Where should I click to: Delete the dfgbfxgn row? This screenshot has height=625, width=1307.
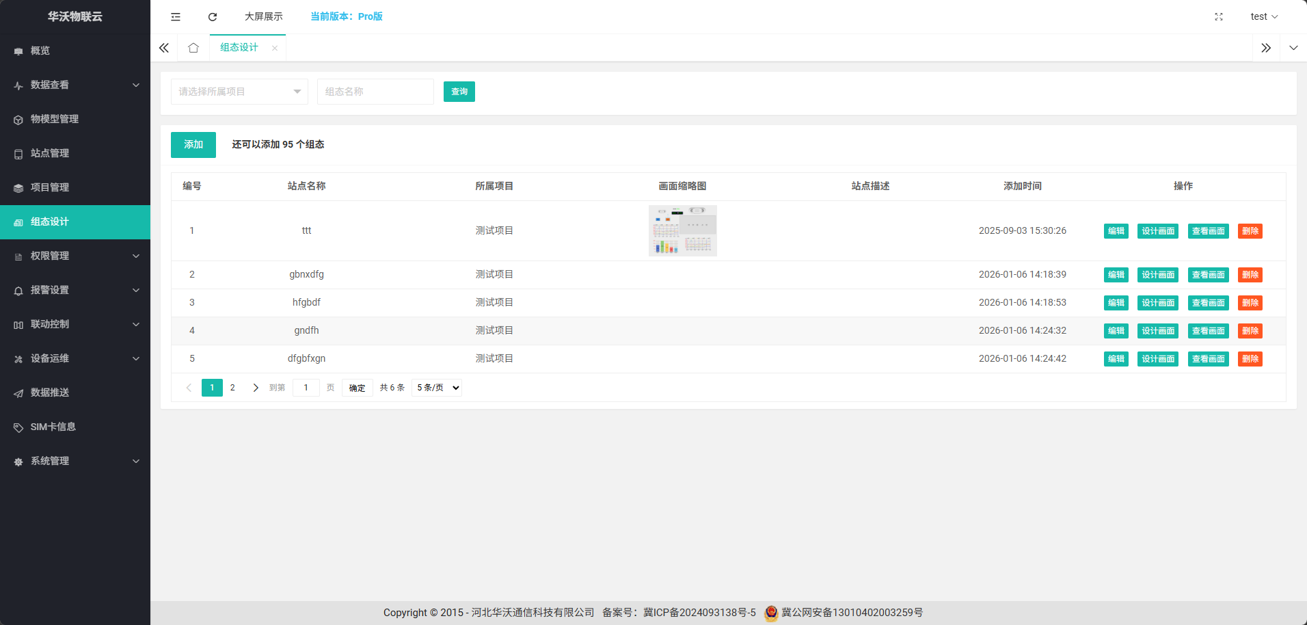point(1250,359)
